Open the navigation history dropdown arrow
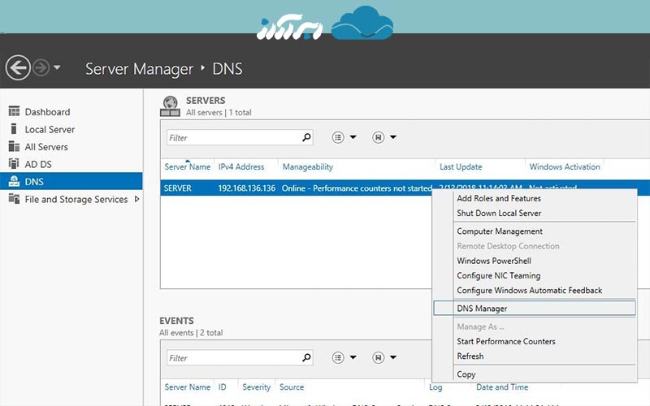Viewport: 650px width, 406px height. click(56, 68)
